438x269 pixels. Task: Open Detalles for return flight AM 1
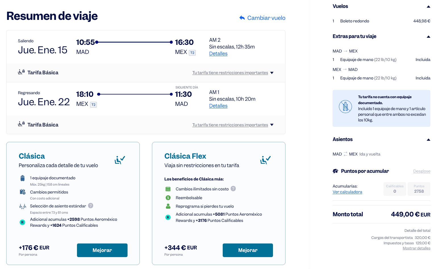218,106
